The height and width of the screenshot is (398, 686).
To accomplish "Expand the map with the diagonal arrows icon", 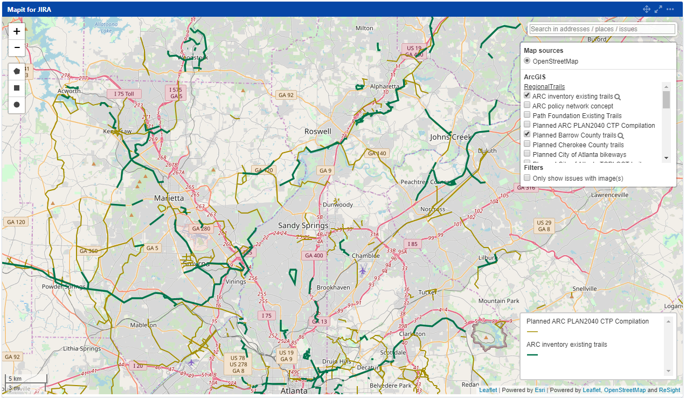I will point(658,9).
